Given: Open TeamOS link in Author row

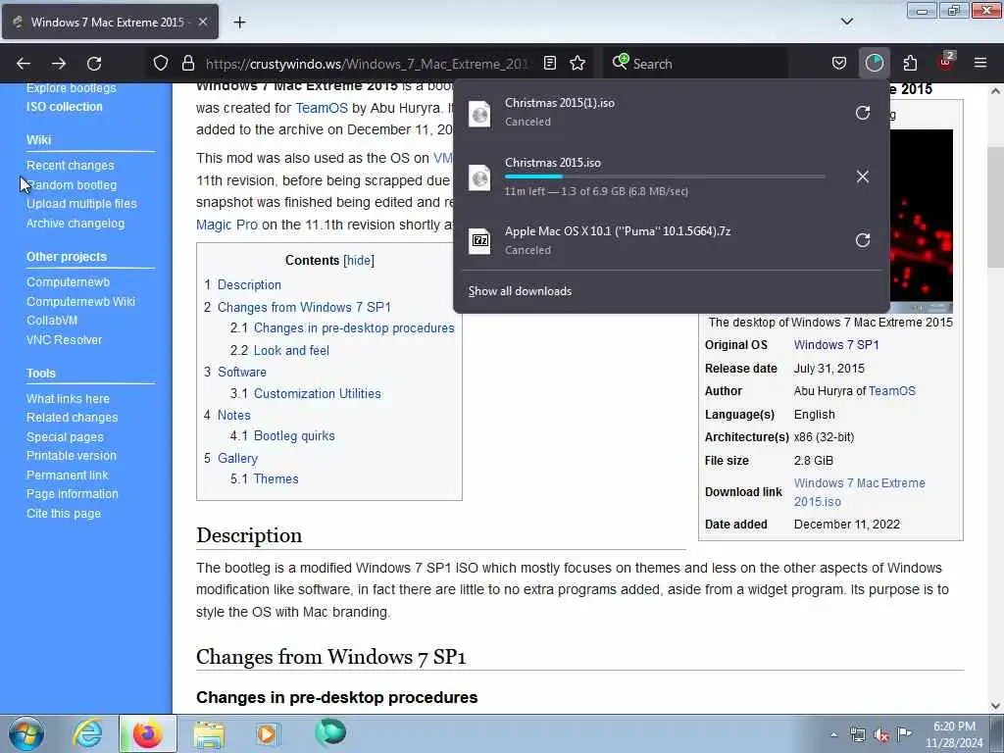Looking at the screenshot, I should tap(892, 391).
